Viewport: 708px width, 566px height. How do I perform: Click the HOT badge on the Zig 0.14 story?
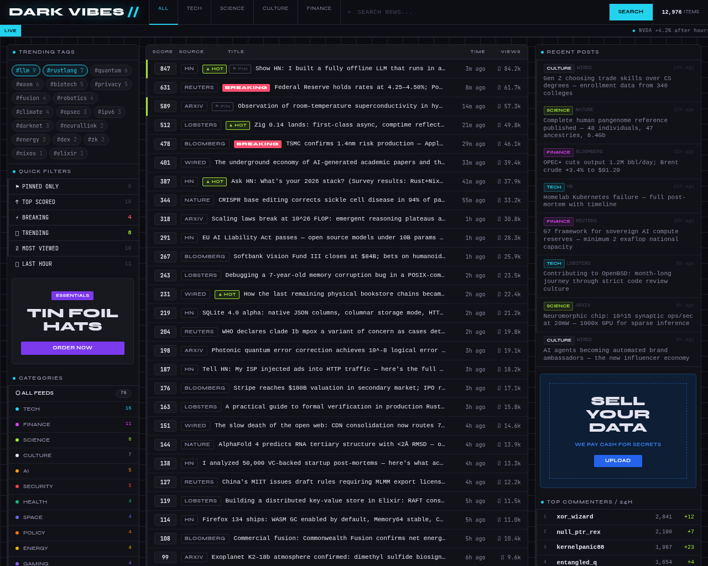tap(238, 125)
